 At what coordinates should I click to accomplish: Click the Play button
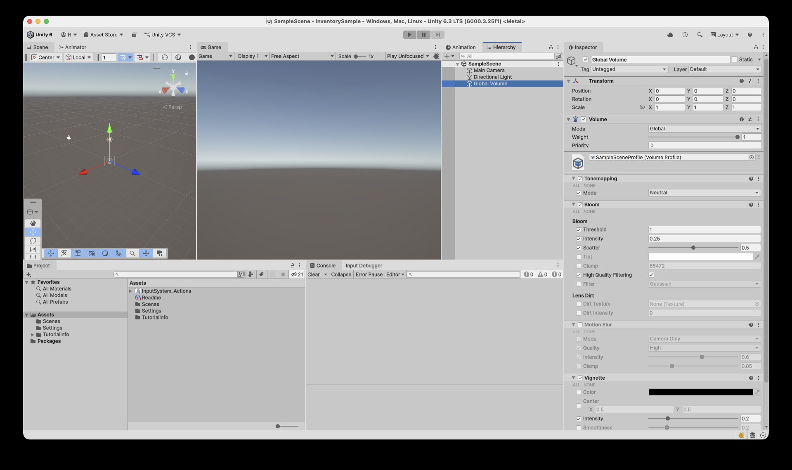point(409,35)
